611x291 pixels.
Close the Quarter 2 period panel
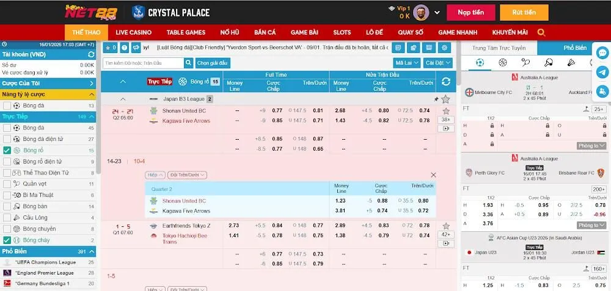pos(433,175)
